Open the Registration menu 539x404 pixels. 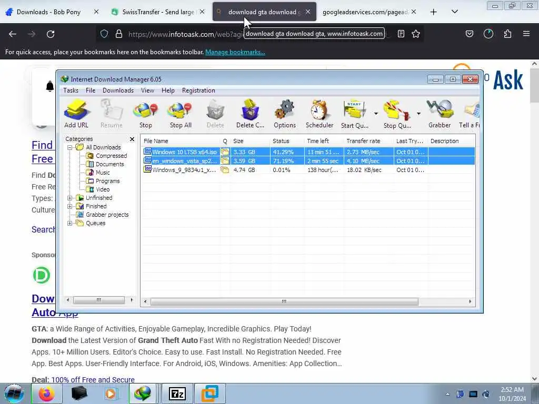click(x=198, y=90)
